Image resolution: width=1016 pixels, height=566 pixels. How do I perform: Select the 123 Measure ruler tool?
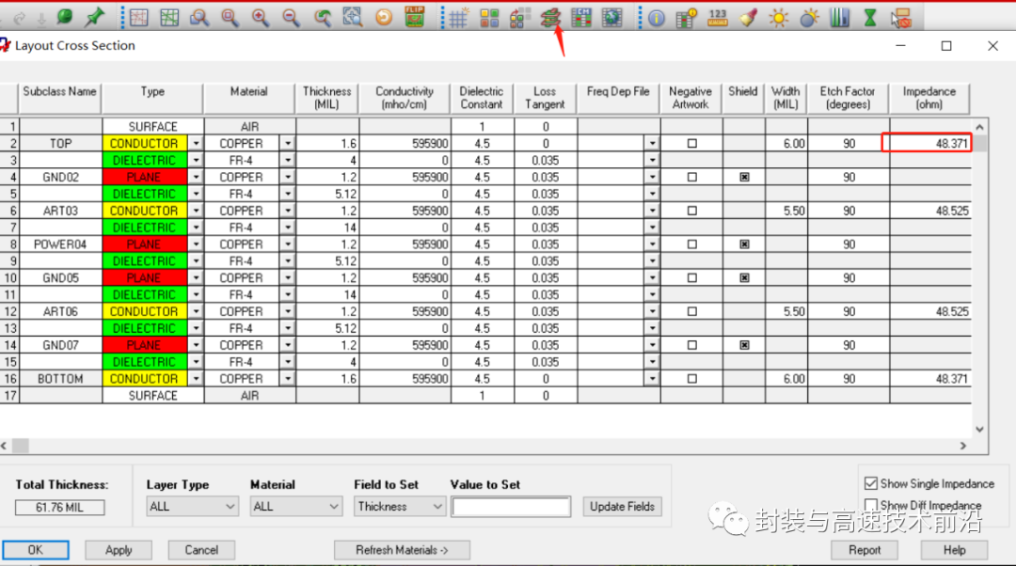tap(717, 18)
